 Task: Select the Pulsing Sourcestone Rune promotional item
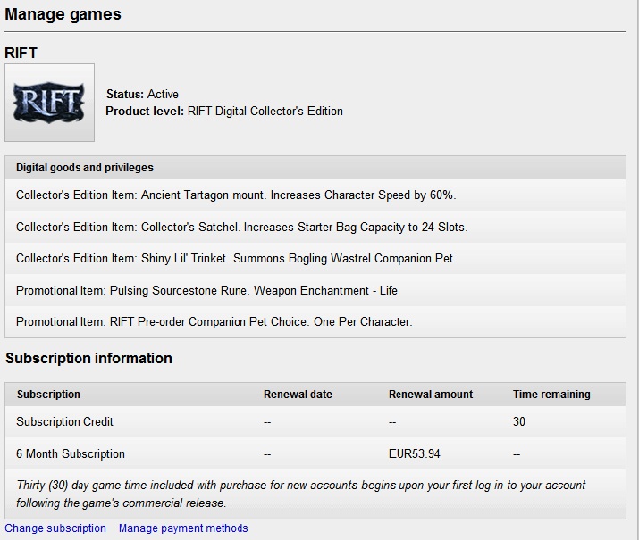tap(208, 290)
